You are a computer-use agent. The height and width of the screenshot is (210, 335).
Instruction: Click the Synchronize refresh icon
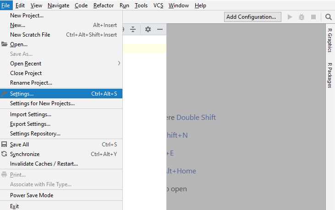pos(4,154)
